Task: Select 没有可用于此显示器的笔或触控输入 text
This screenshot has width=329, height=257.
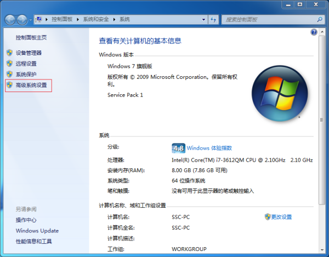Action: pyautogui.click(x=213, y=191)
